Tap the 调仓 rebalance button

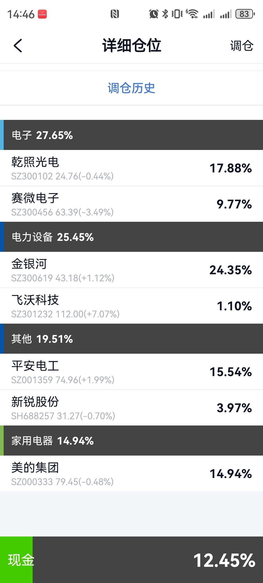(x=242, y=46)
